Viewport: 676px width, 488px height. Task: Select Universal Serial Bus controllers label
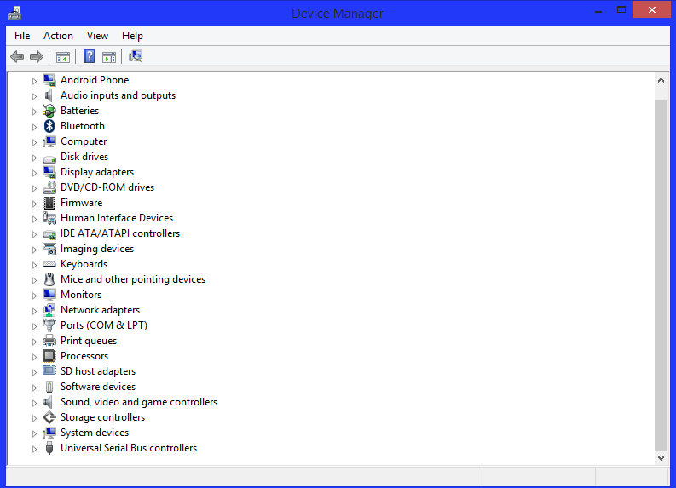(129, 448)
